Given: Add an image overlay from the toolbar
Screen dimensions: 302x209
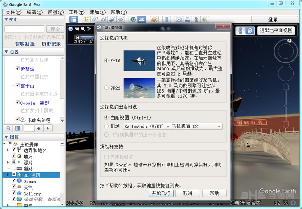Looking at the screenshot, I should tap(112, 19).
